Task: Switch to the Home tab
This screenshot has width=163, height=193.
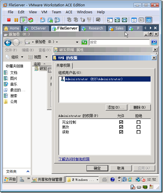Action: pos(12,28)
